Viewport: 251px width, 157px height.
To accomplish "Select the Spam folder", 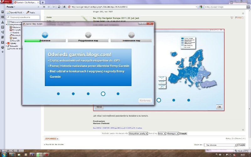I will click(13, 38).
